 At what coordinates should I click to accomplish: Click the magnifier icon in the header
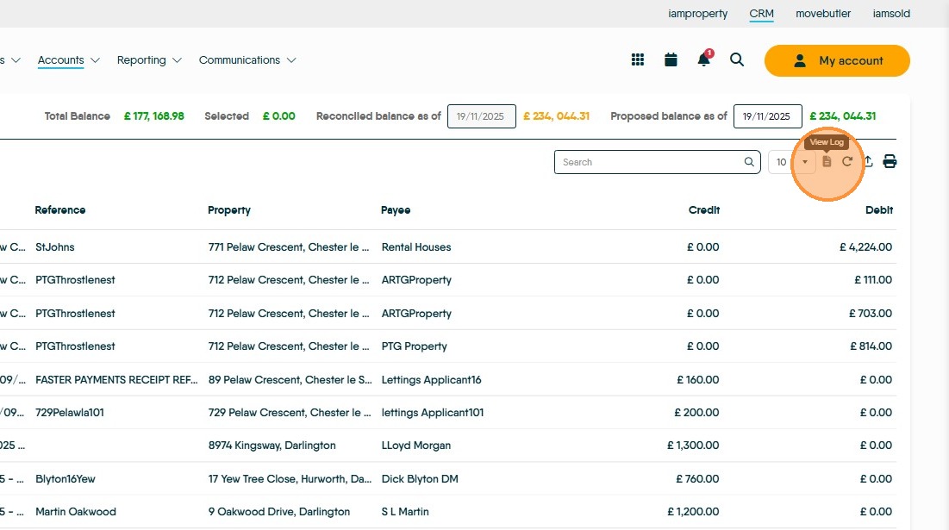[737, 59]
